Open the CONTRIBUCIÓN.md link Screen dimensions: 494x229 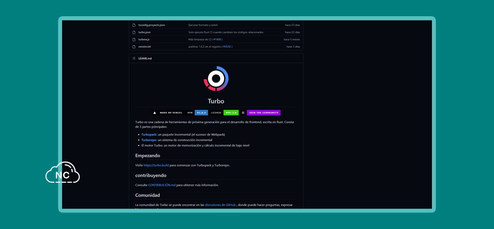[x=162, y=185]
